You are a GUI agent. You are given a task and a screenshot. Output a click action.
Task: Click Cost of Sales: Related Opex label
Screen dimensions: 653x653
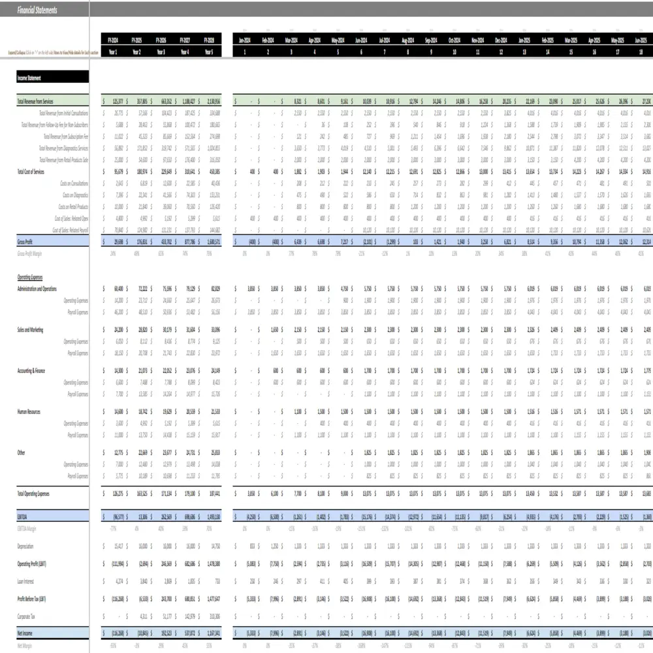(71, 218)
